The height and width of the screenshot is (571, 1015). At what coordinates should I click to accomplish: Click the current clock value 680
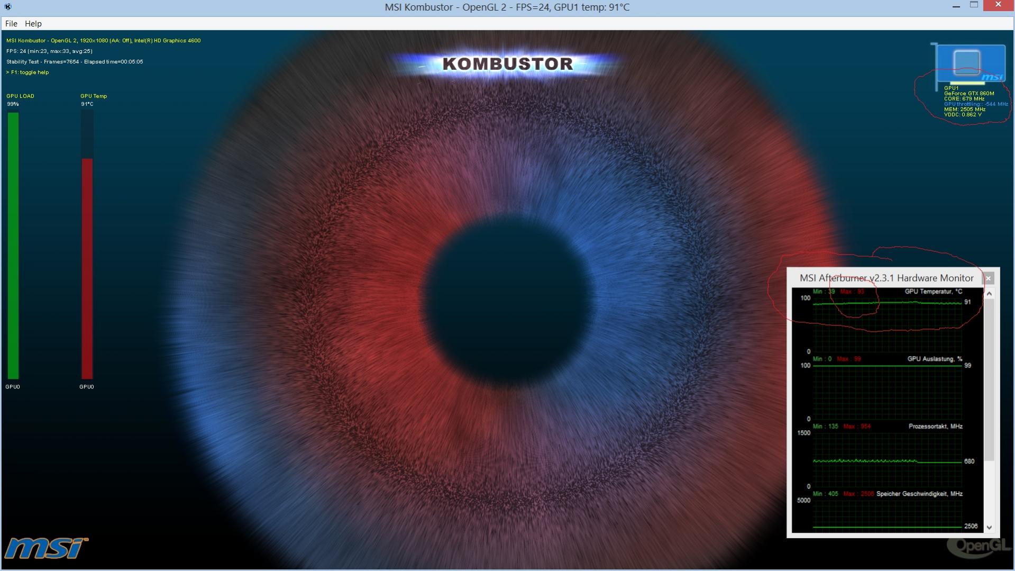tap(969, 461)
